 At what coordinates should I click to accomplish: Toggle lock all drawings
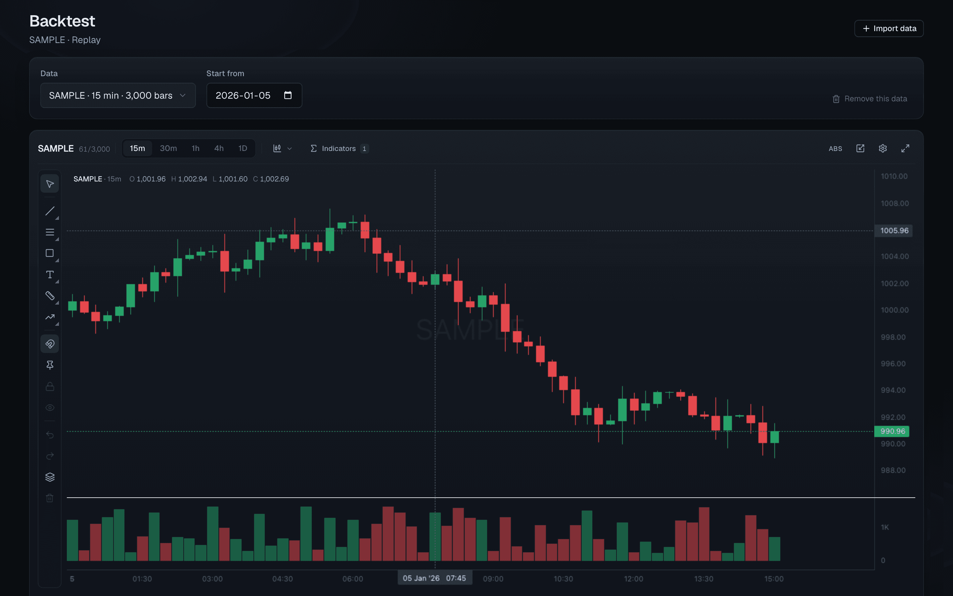coord(50,387)
